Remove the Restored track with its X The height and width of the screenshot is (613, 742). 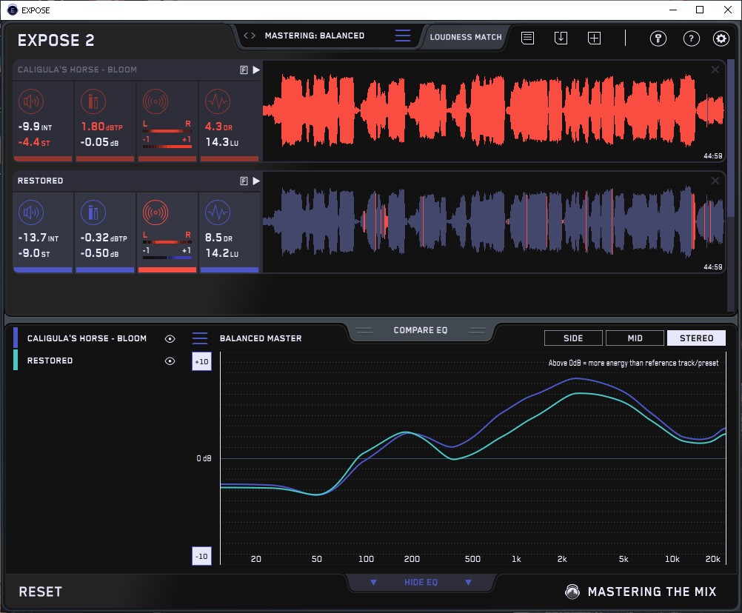(715, 181)
